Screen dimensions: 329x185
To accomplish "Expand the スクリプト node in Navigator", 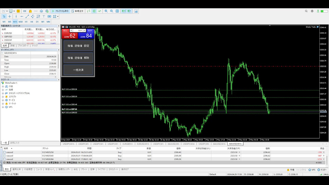I will tap(3, 97).
